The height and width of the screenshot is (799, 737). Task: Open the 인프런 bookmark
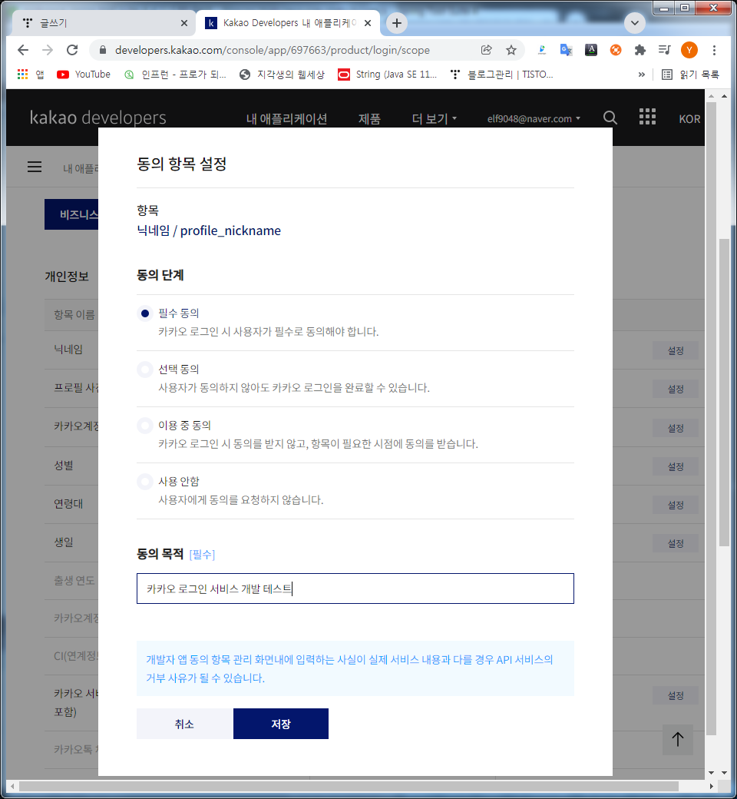point(175,75)
